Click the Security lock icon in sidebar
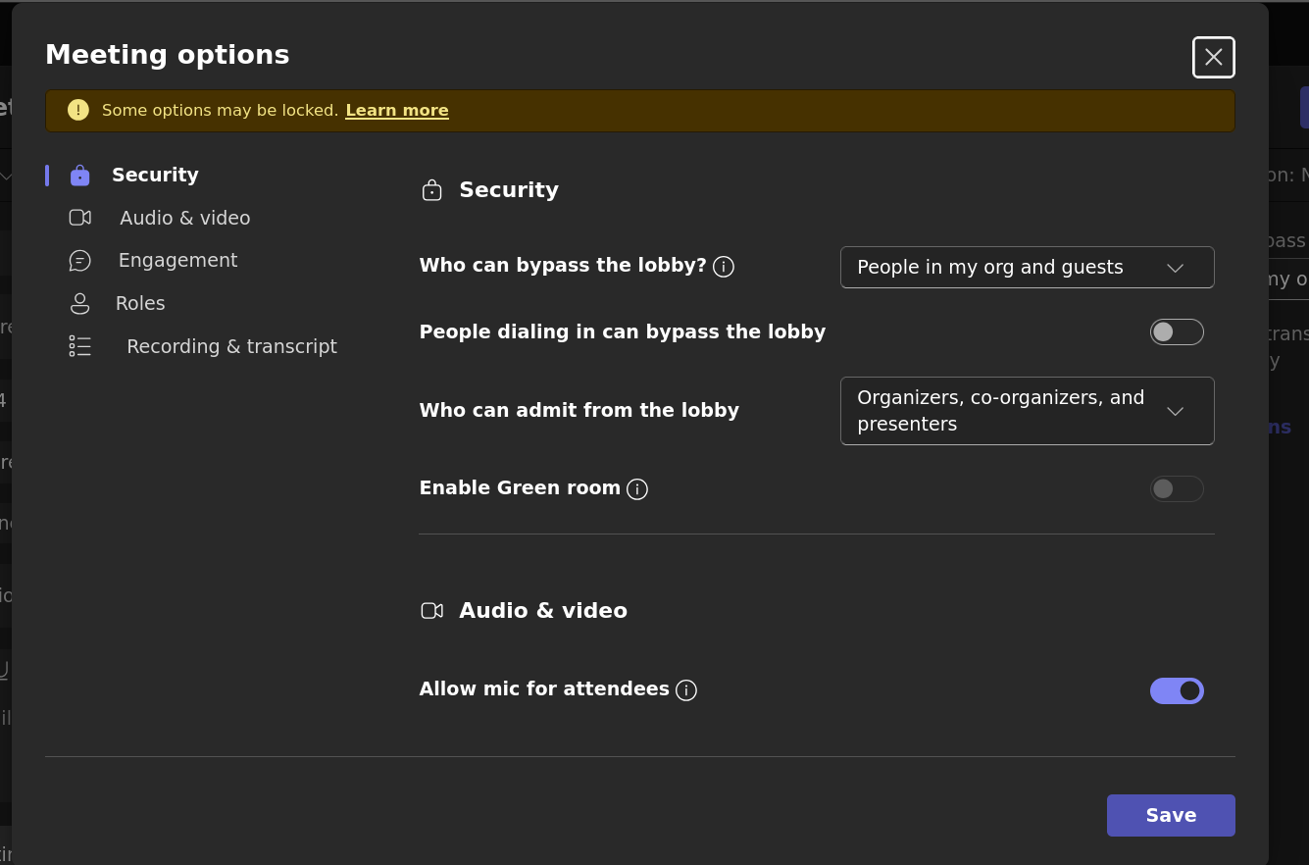 tap(79, 176)
